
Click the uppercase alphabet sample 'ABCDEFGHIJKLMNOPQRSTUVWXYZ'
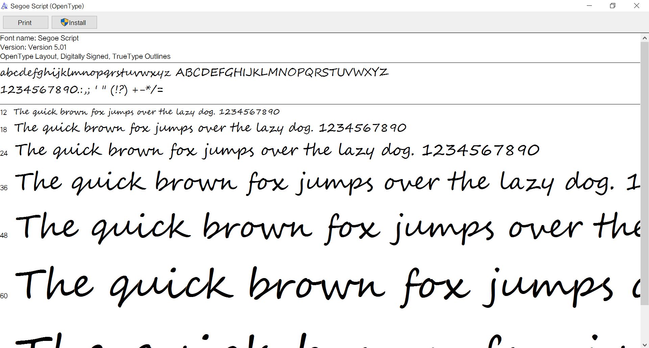[x=282, y=72]
